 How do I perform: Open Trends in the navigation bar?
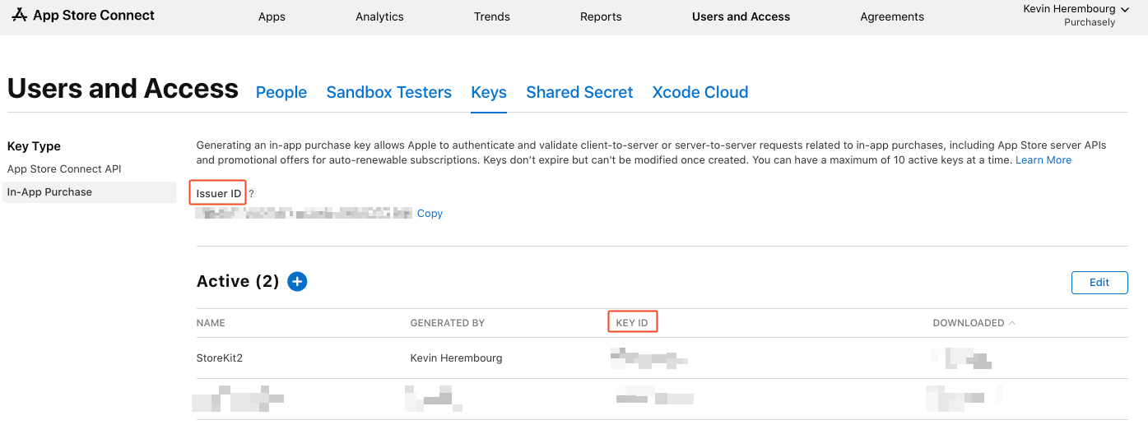coord(492,16)
